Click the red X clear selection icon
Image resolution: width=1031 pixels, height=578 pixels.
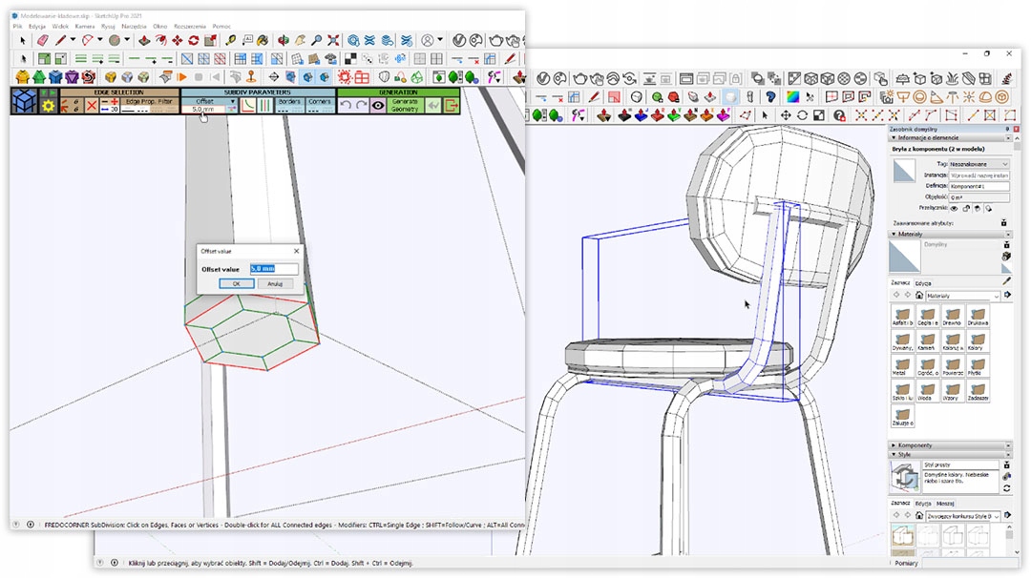click(x=92, y=106)
